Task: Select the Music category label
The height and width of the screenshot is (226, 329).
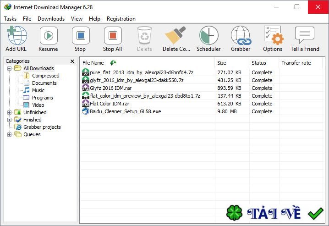Action: pyautogui.click(x=38, y=90)
